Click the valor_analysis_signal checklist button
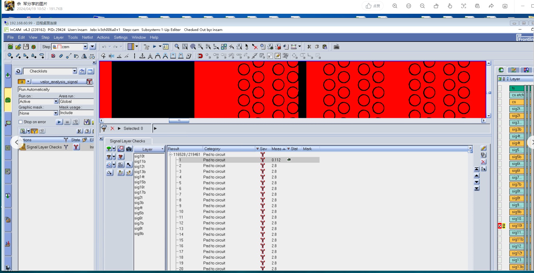 (59, 82)
